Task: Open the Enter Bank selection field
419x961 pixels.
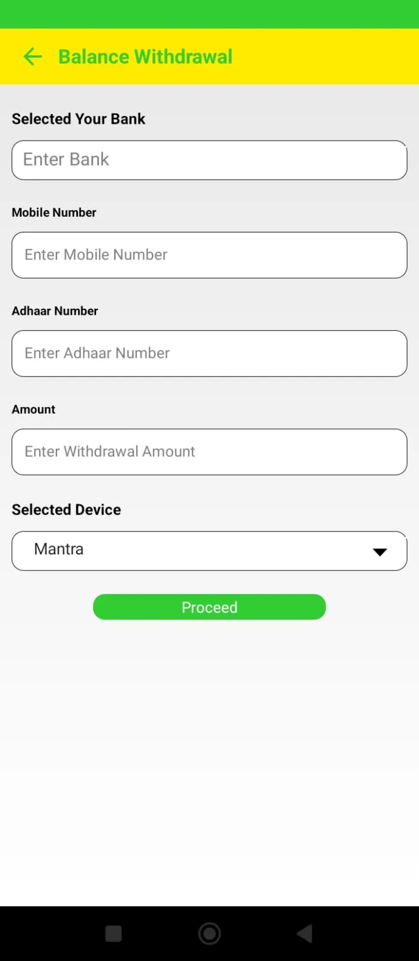Action: (209, 160)
